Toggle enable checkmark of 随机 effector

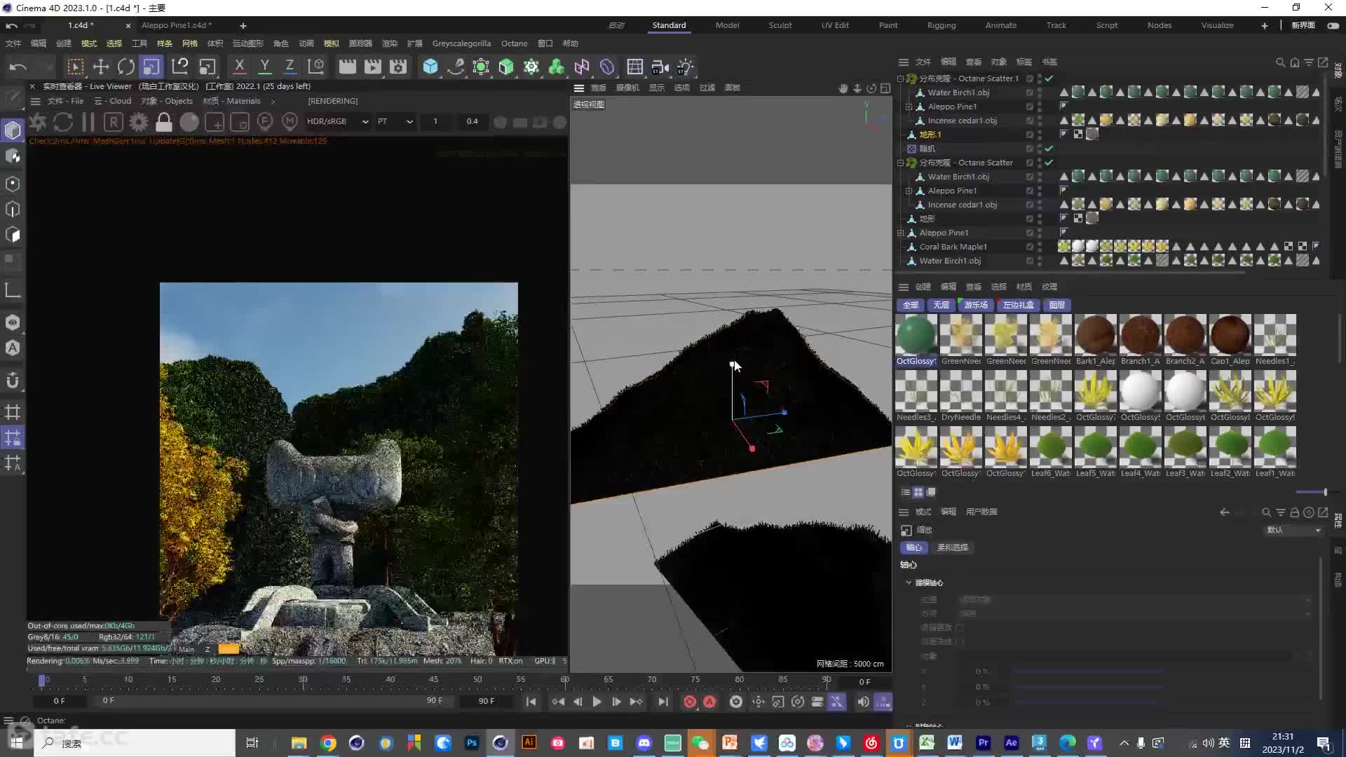point(1049,149)
